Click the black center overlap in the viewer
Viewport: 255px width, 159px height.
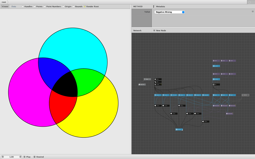66,85
